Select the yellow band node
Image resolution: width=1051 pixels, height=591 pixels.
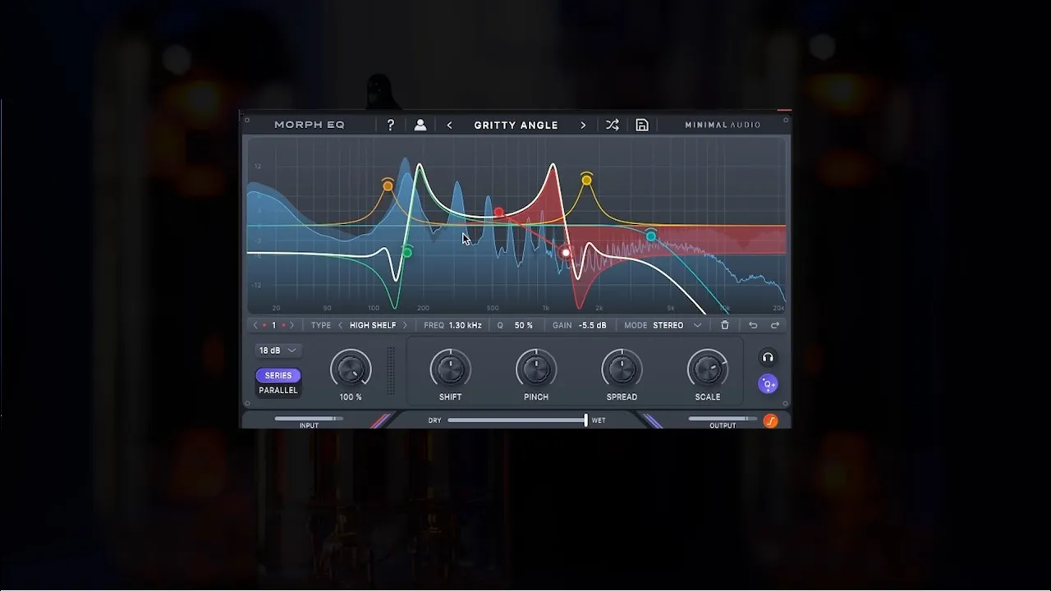click(x=586, y=180)
